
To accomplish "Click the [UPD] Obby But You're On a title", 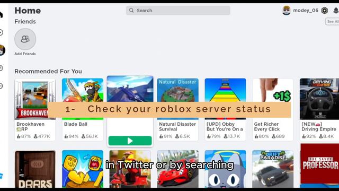I will (225, 126).
